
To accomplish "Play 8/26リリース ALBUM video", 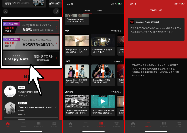I will click(103, 102).
